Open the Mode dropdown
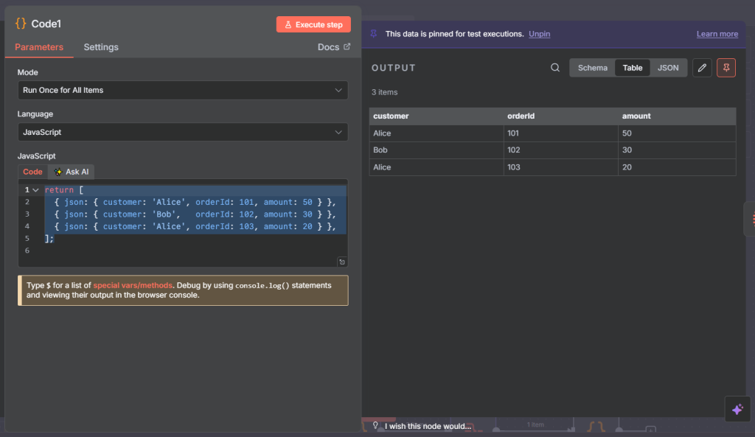This screenshot has height=437, width=755. [183, 90]
